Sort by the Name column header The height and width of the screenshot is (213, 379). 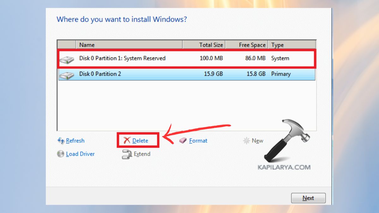pyautogui.click(x=129, y=45)
